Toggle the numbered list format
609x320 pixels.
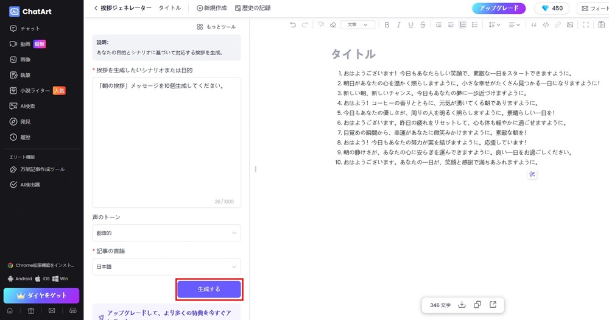[x=463, y=25]
